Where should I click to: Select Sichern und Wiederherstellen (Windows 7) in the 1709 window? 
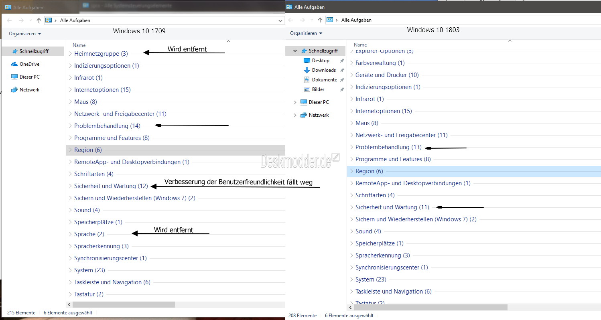click(134, 198)
